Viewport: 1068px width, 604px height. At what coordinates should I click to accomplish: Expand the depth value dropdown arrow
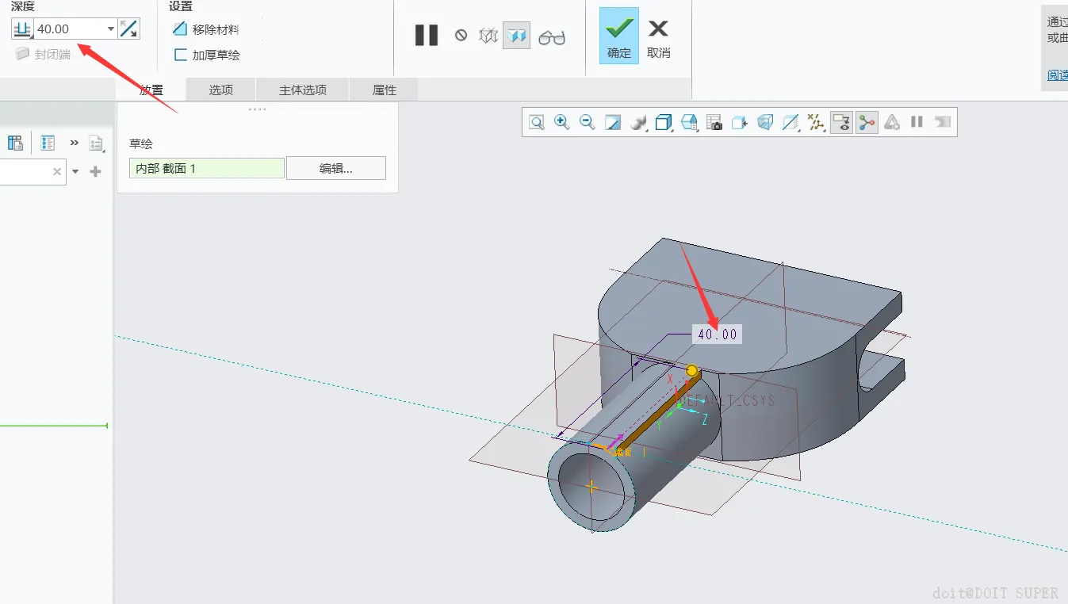coord(111,29)
